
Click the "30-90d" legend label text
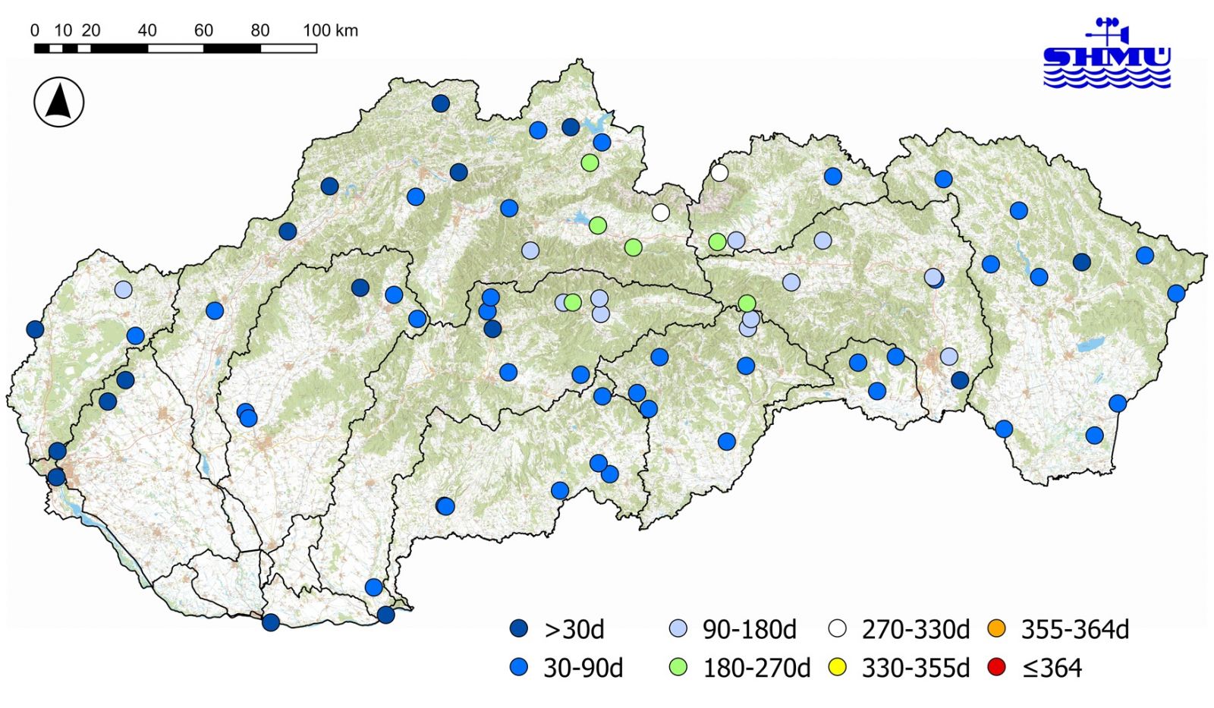pyautogui.click(x=583, y=668)
